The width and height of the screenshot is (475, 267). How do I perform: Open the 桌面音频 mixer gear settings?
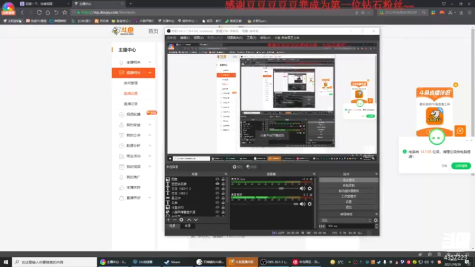pyautogui.click(x=309, y=204)
